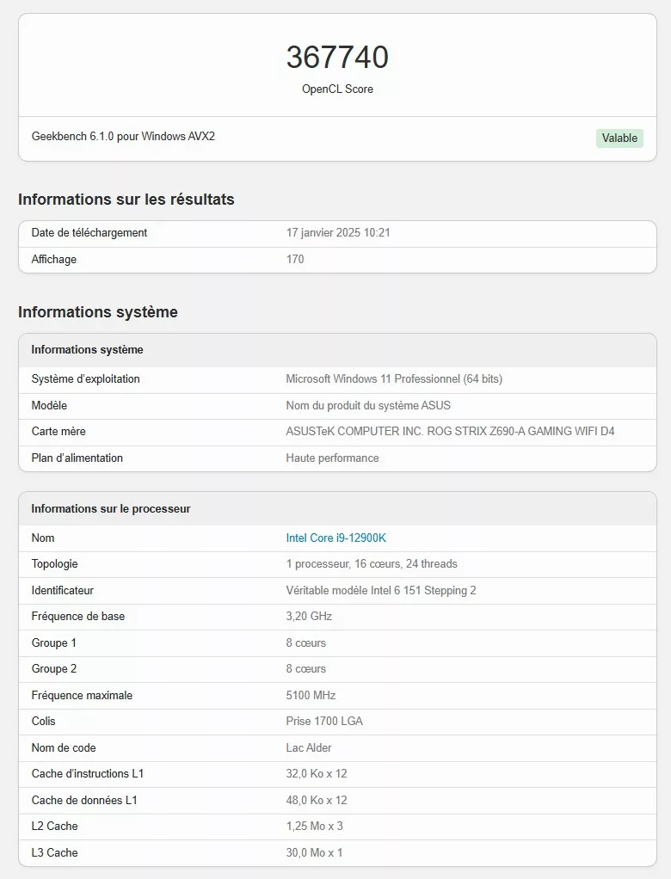Select the upload date 17 janvier 2025 10:21
671x879 pixels.
[338, 232]
